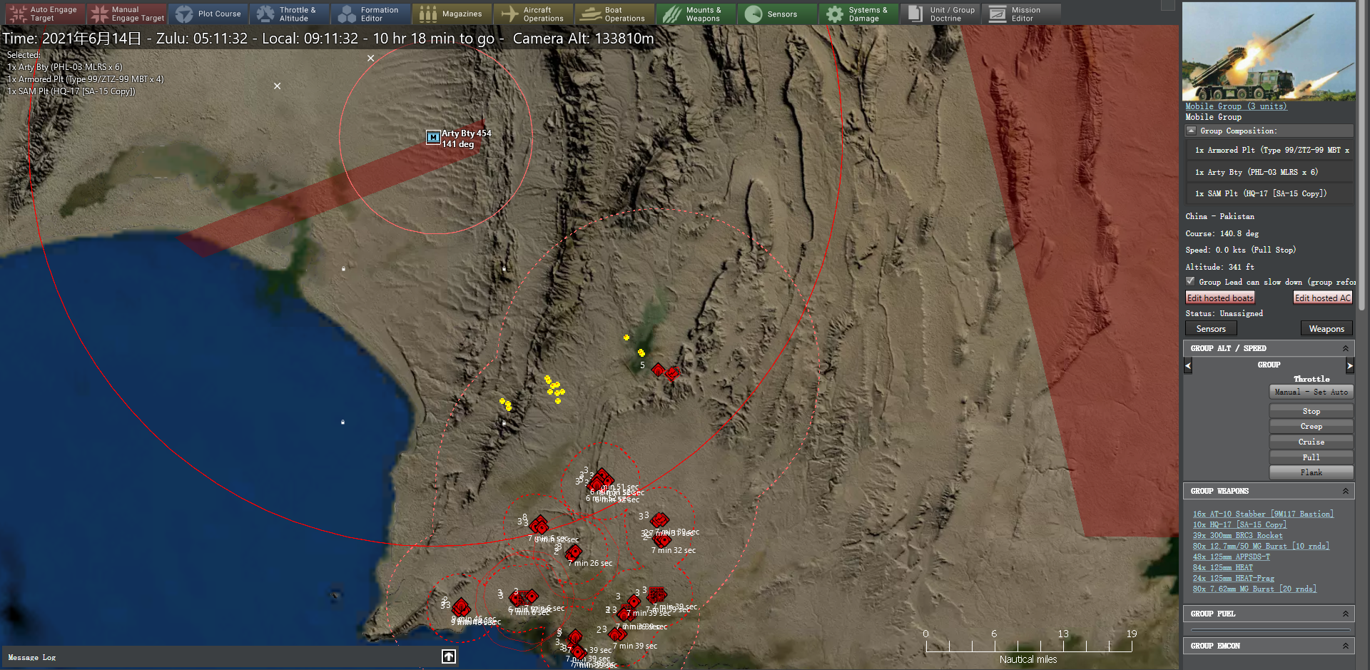Open Unit / Group Doctrine document icon
This screenshot has height=670, width=1370.
point(916,14)
